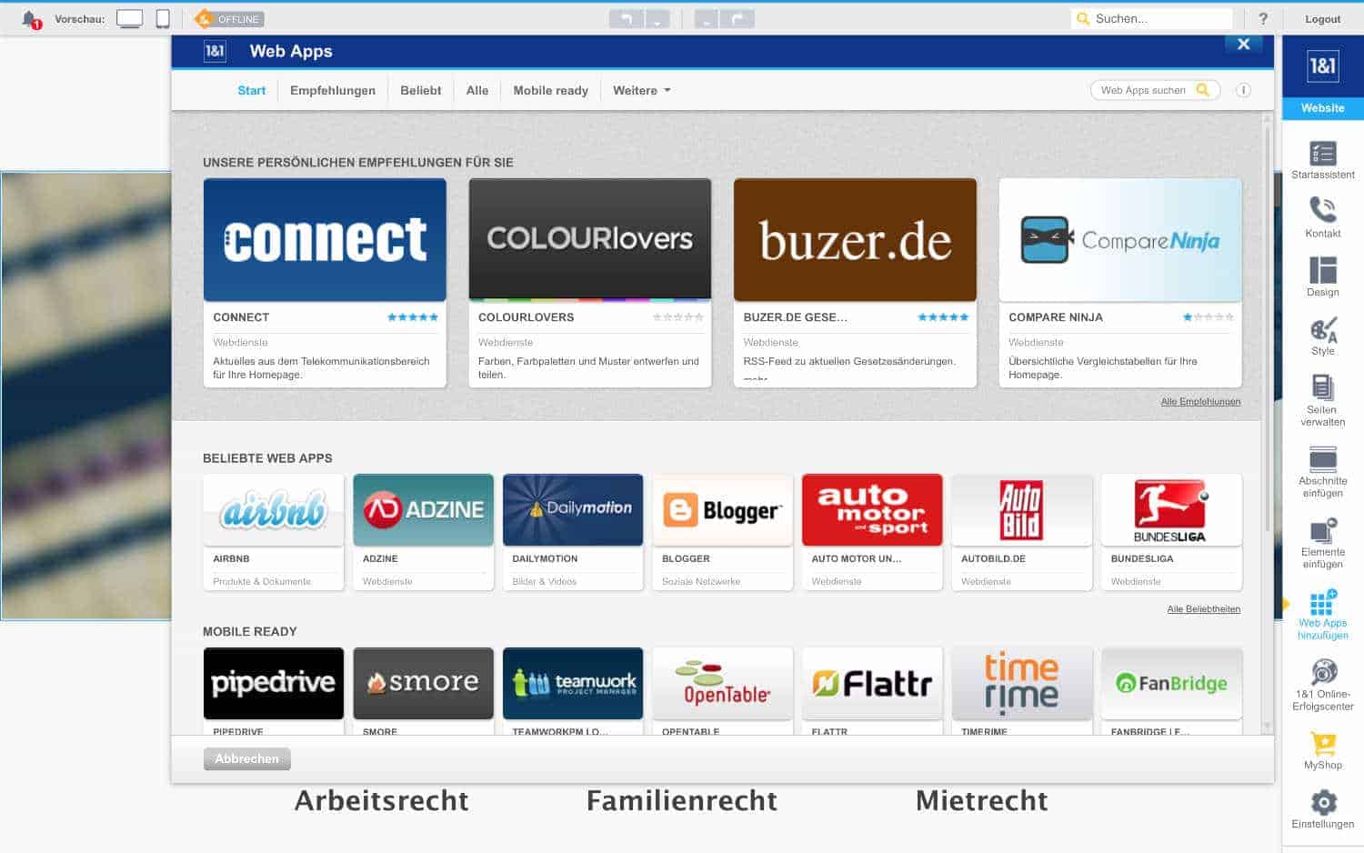
Task: Select the FanBridge web app
Action: [x=1171, y=690]
